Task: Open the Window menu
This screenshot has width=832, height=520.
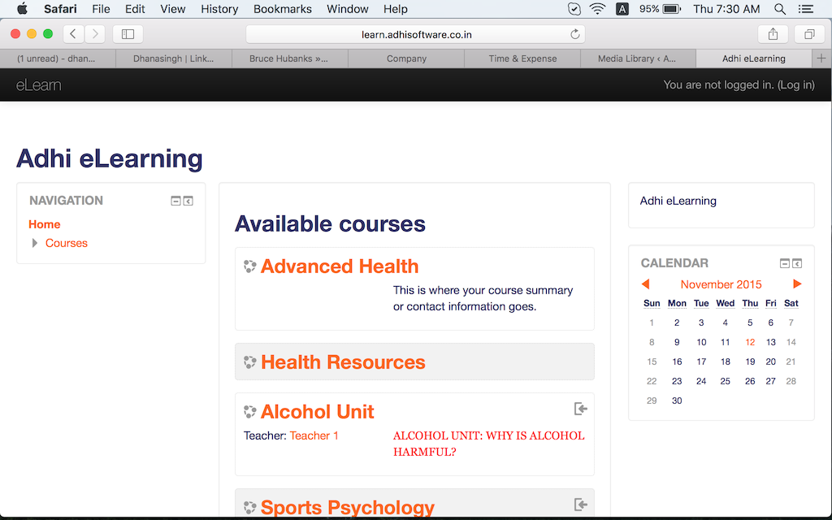Action: point(348,9)
